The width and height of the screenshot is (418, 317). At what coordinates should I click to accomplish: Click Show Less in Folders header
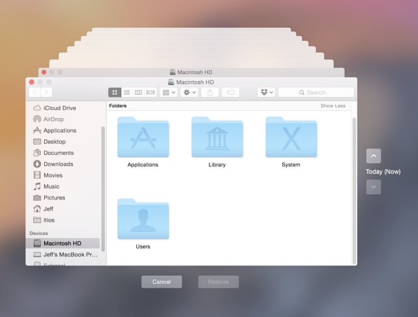pyautogui.click(x=333, y=105)
